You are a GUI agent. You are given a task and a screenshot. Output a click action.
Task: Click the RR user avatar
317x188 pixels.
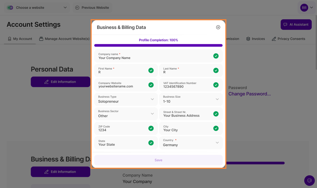[304, 8]
